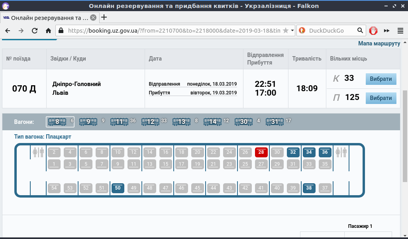Click the adblock shield icon
This screenshot has width=408, height=239.
click(x=373, y=30)
